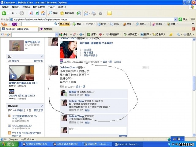Click the Windows flag logo in menu bar

[x=192, y=7]
